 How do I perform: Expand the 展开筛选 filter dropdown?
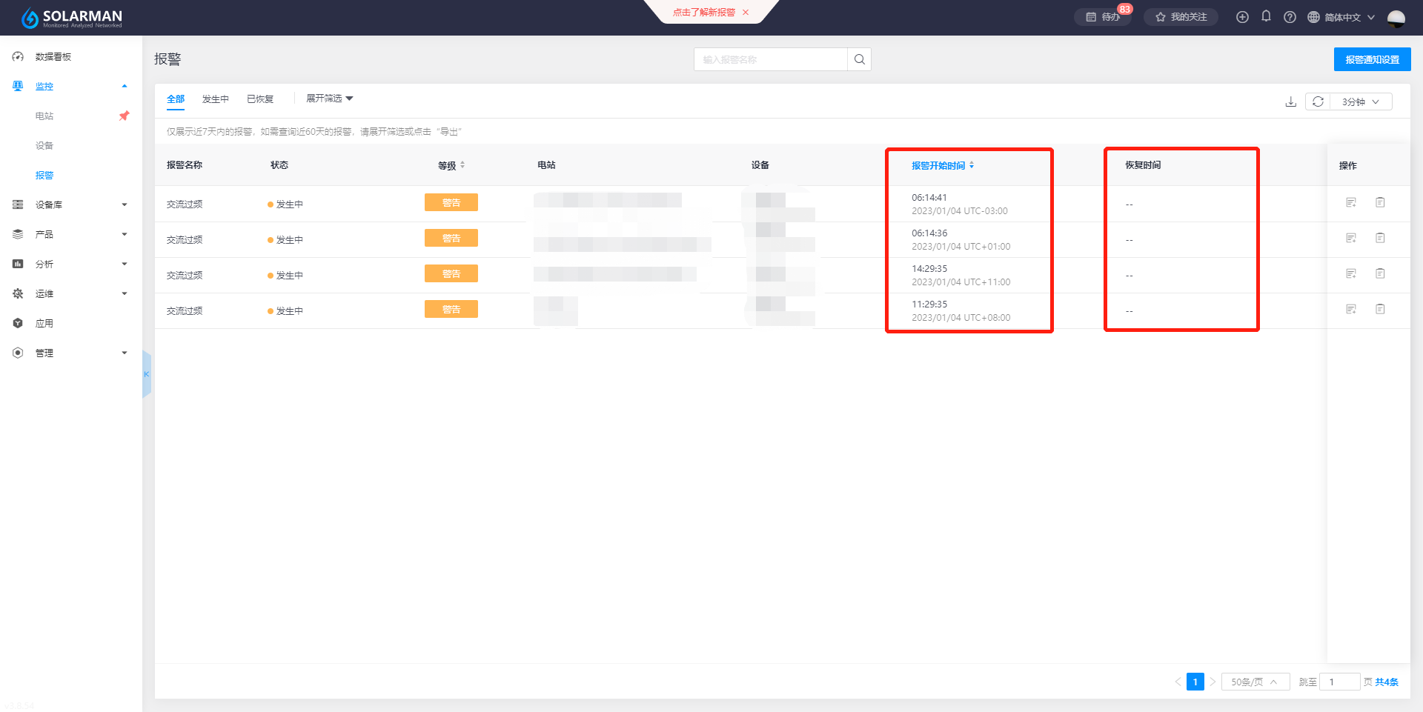click(x=329, y=99)
